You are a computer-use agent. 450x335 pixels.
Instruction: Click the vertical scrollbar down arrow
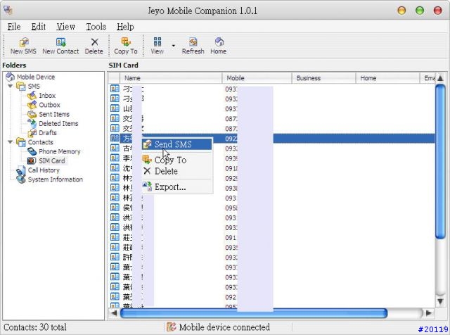click(441, 301)
